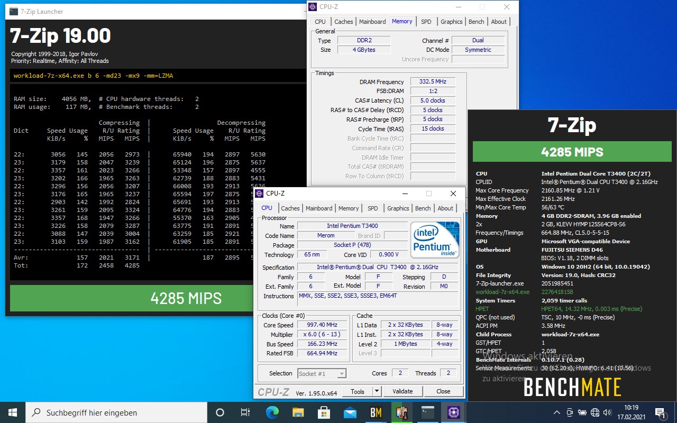Click Package value Socket P (478)
The width and height of the screenshot is (677, 423).
pyautogui.click(x=352, y=245)
